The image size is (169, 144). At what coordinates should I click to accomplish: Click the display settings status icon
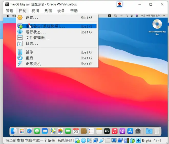pyautogui.click(x=114, y=140)
